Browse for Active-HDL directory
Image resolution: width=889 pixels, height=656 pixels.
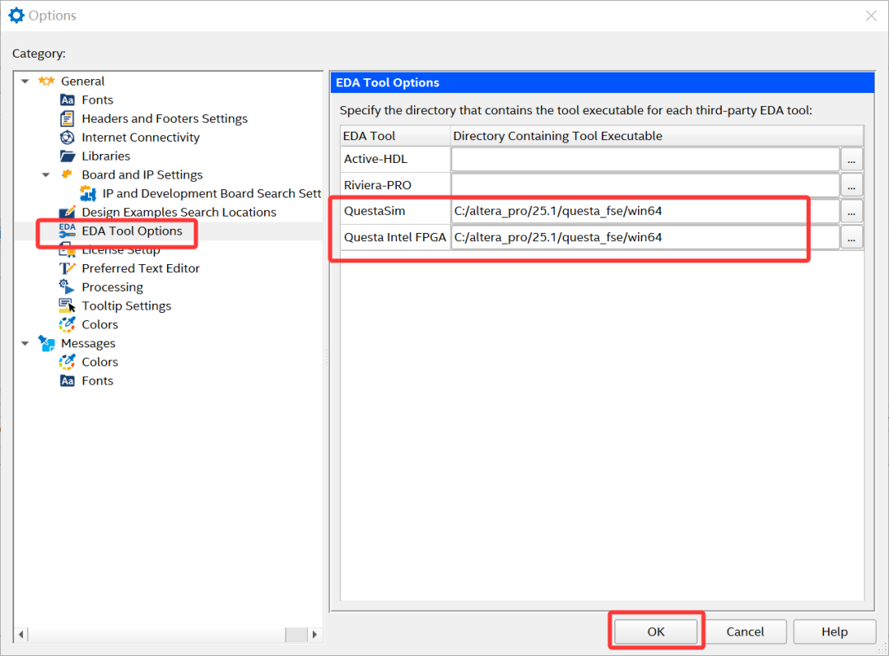click(x=852, y=160)
